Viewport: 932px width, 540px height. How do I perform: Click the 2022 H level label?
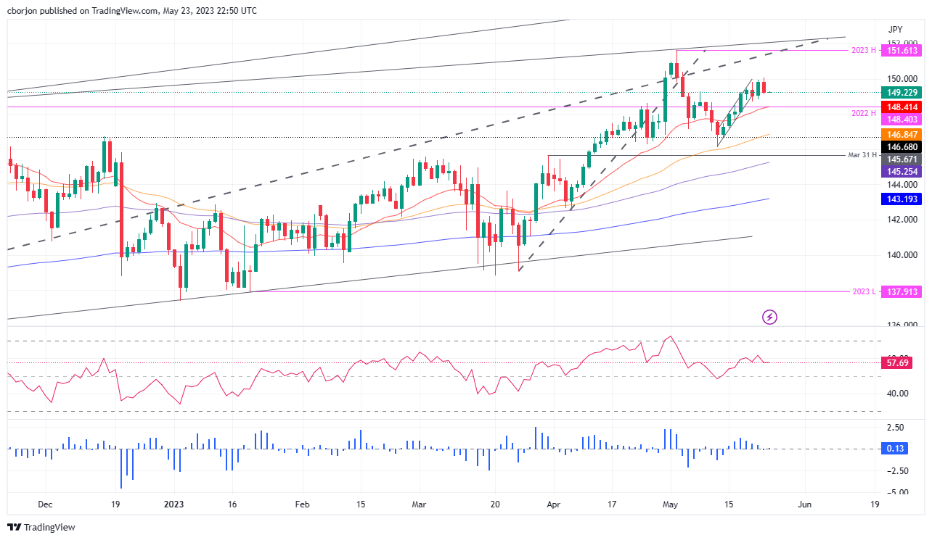pos(862,114)
